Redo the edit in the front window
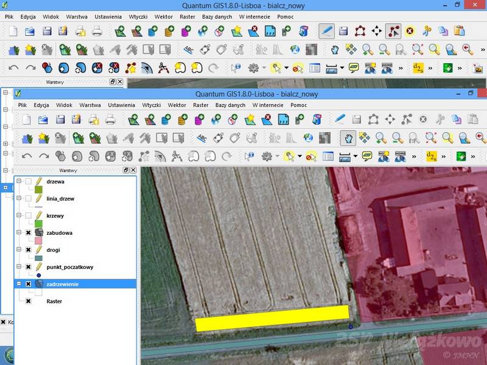This screenshot has width=487, height=365. [x=44, y=156]
